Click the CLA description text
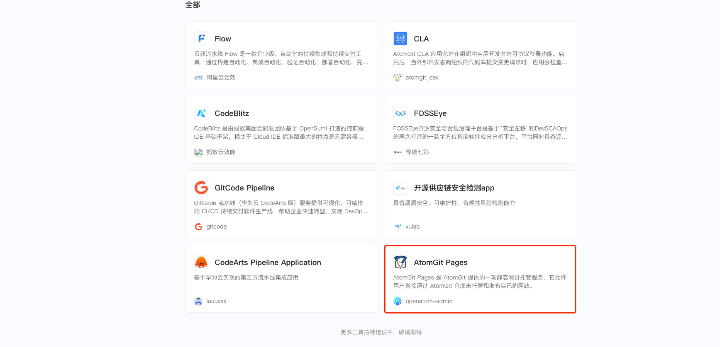The width and height of the screenshot is (720, 347). [480, 58]
